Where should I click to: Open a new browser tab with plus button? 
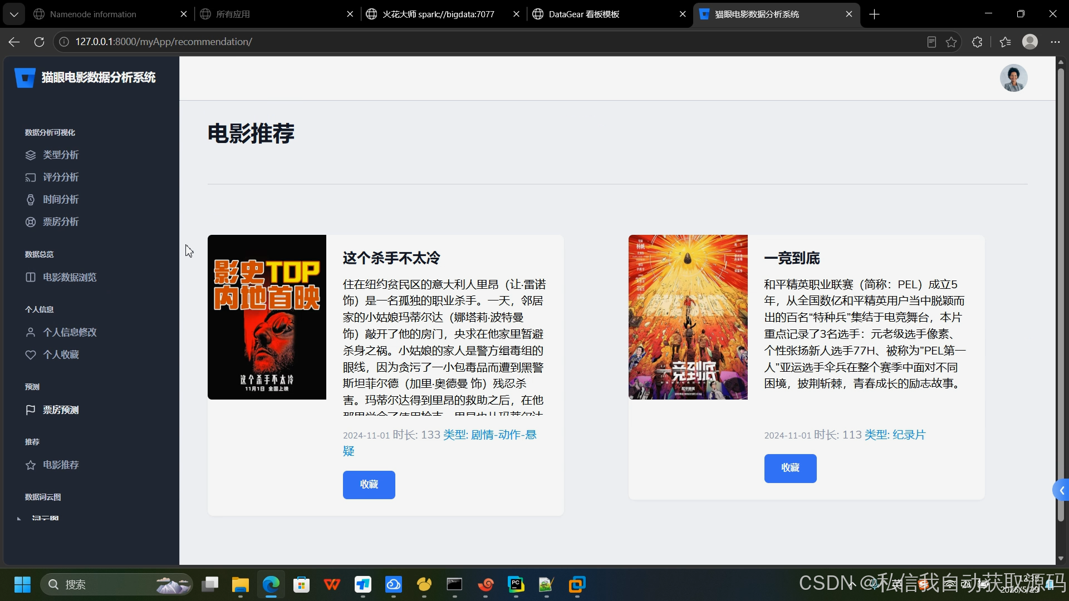tap(874, 14)
